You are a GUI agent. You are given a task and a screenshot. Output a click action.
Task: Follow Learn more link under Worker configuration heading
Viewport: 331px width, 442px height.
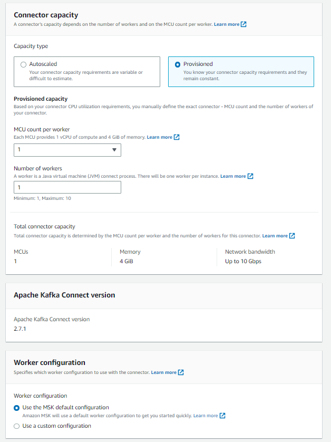point(163,372)
